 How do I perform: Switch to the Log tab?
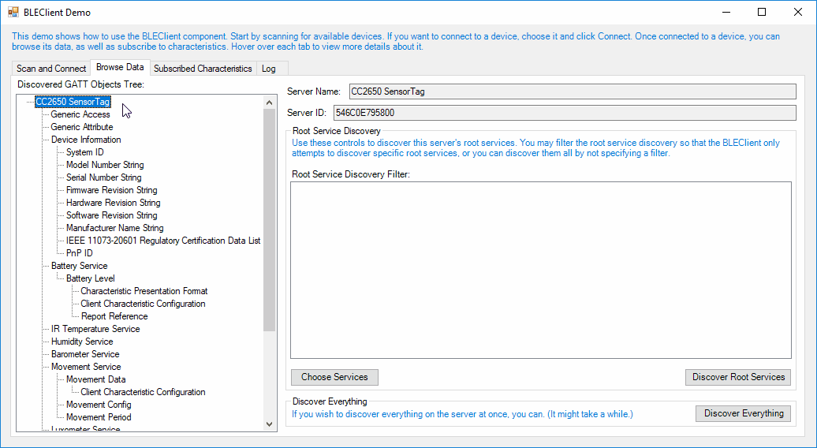pyautogui.click(x=269, y=69)
